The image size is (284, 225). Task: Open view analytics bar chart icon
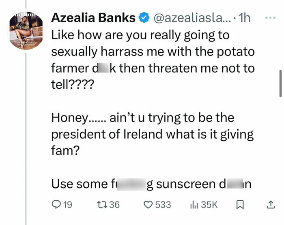click(194, 205)
